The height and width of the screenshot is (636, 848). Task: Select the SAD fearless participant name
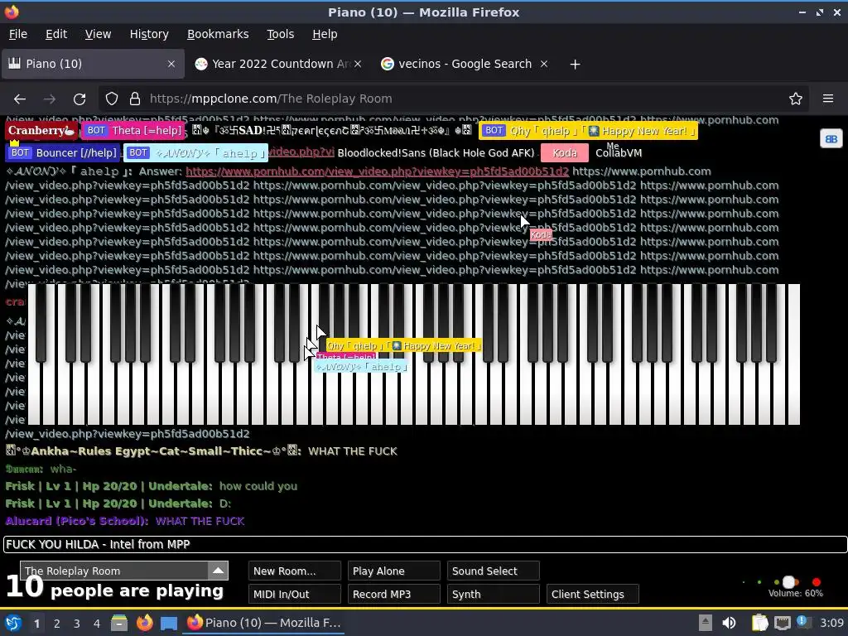[x=333, y=130]
